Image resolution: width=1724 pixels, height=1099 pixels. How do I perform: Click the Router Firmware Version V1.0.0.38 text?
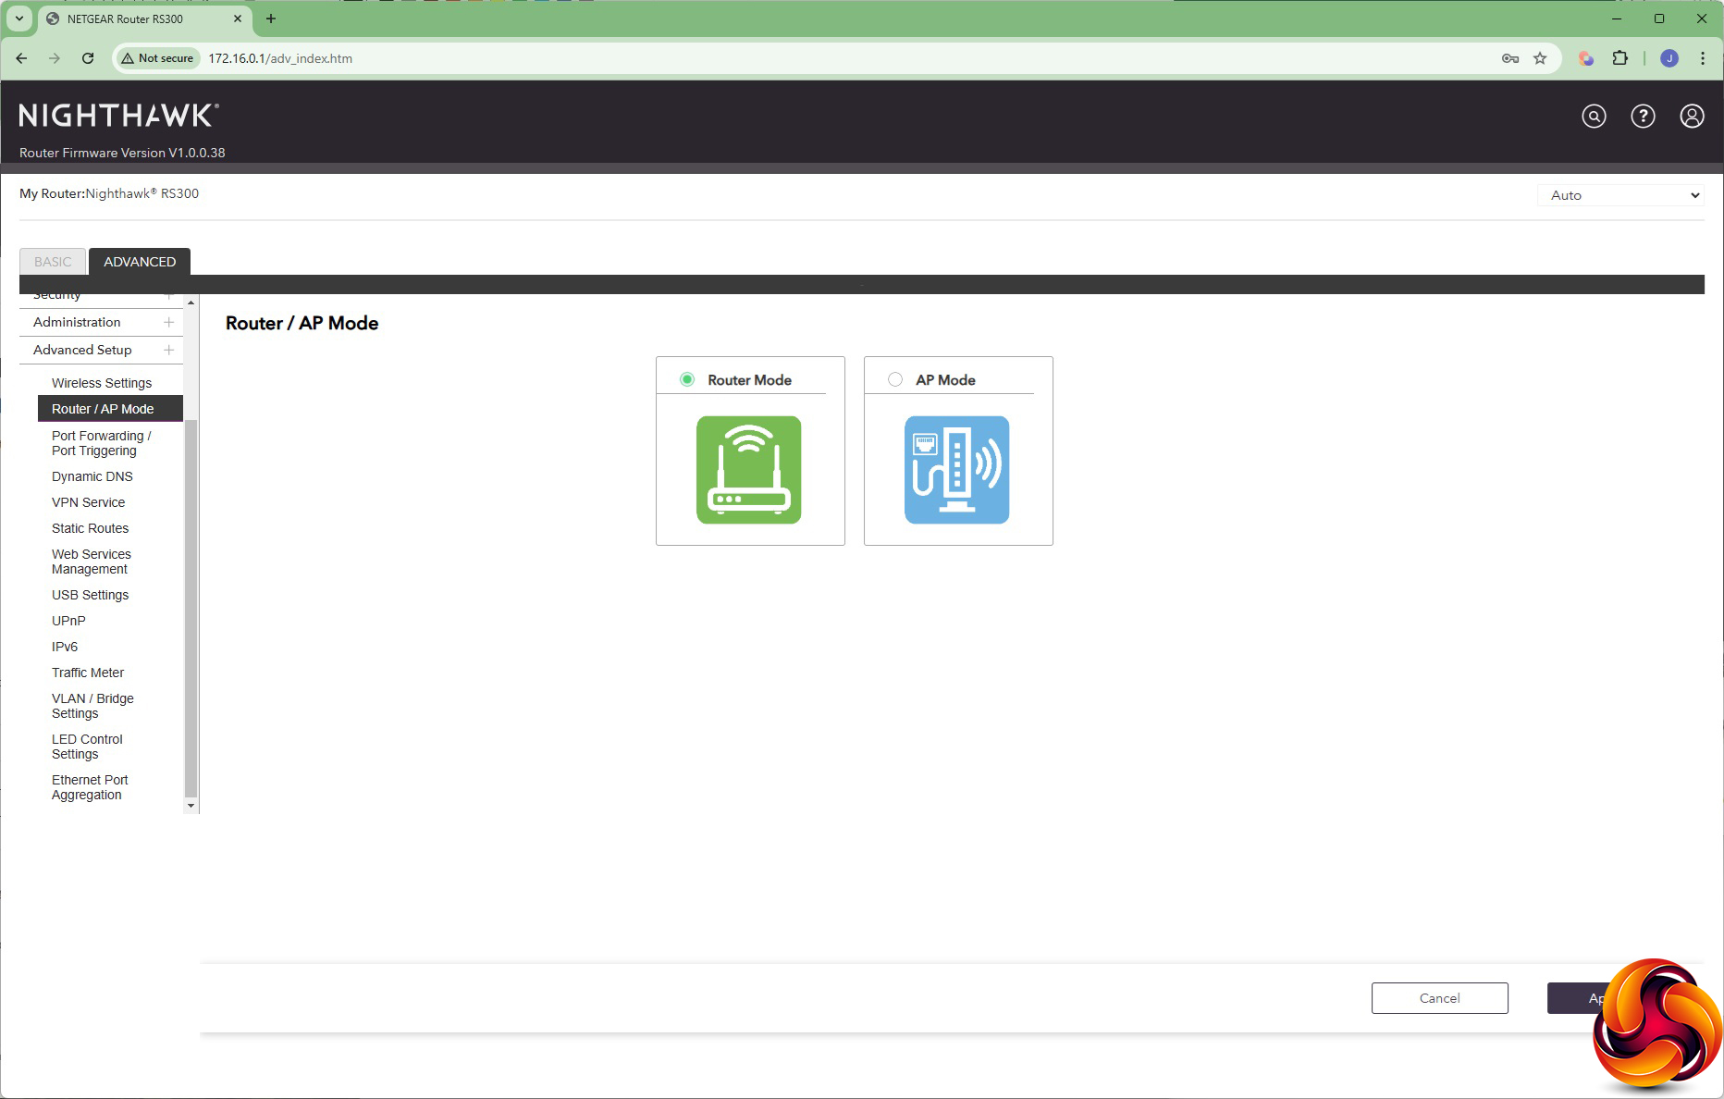click(x=122, y=153)
